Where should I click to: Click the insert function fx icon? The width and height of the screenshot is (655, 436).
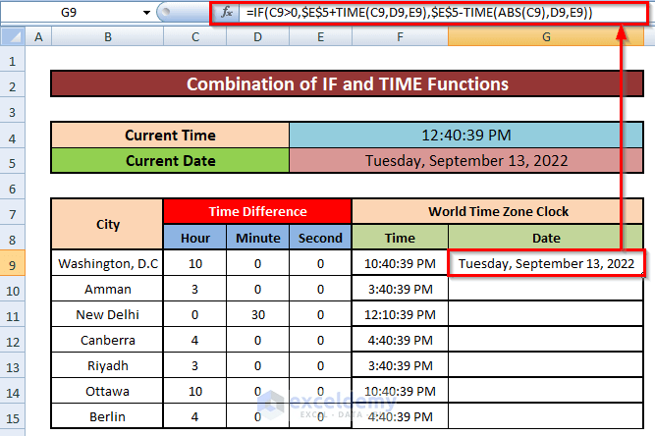point(227,12)
